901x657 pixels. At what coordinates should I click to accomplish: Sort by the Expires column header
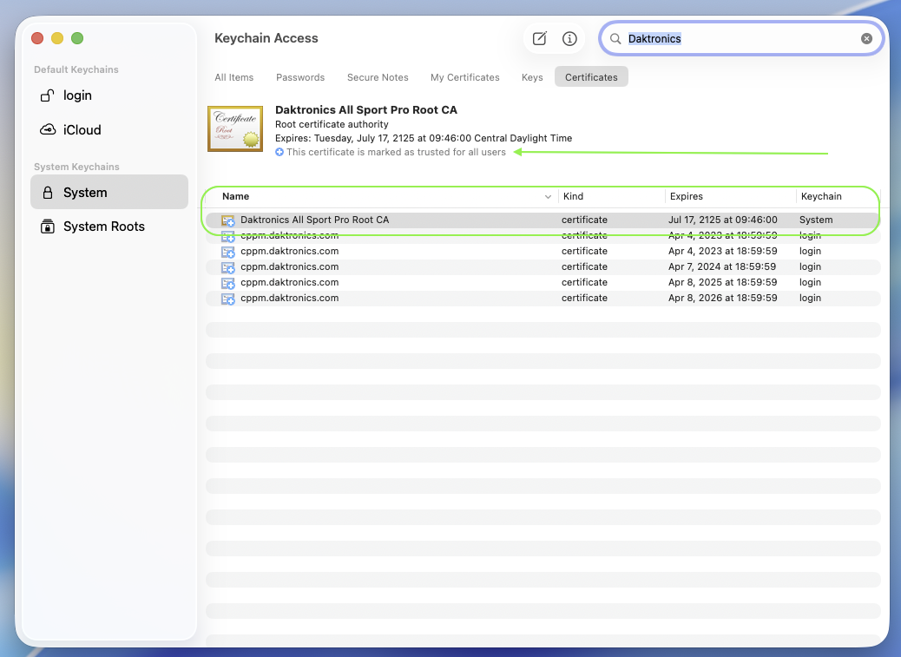686,196
